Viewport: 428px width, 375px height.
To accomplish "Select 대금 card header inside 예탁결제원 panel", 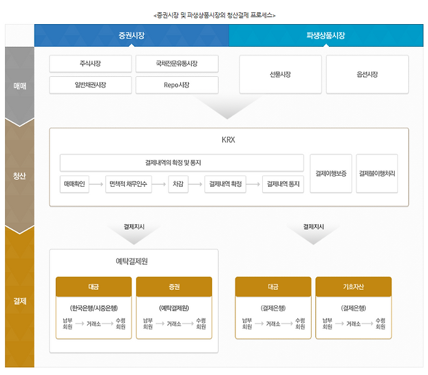I will (94, 286).
